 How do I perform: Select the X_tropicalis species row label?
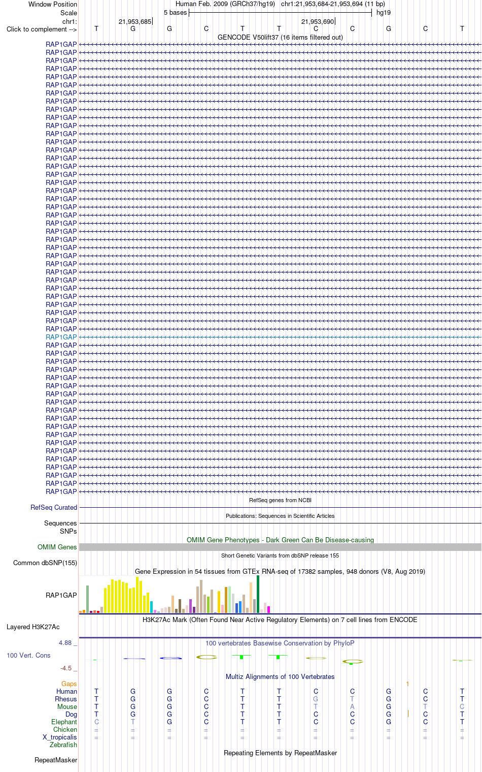pos(60,737)
